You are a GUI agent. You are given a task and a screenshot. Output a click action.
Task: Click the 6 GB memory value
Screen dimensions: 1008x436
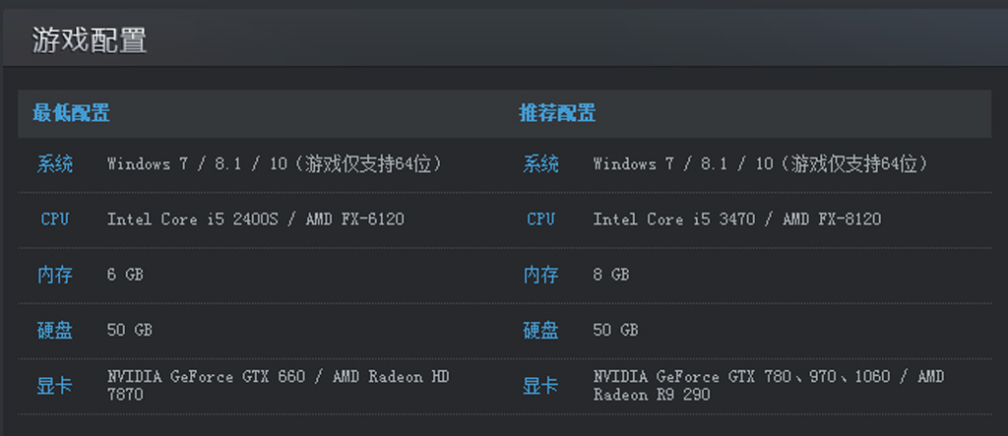coord(125,275)
